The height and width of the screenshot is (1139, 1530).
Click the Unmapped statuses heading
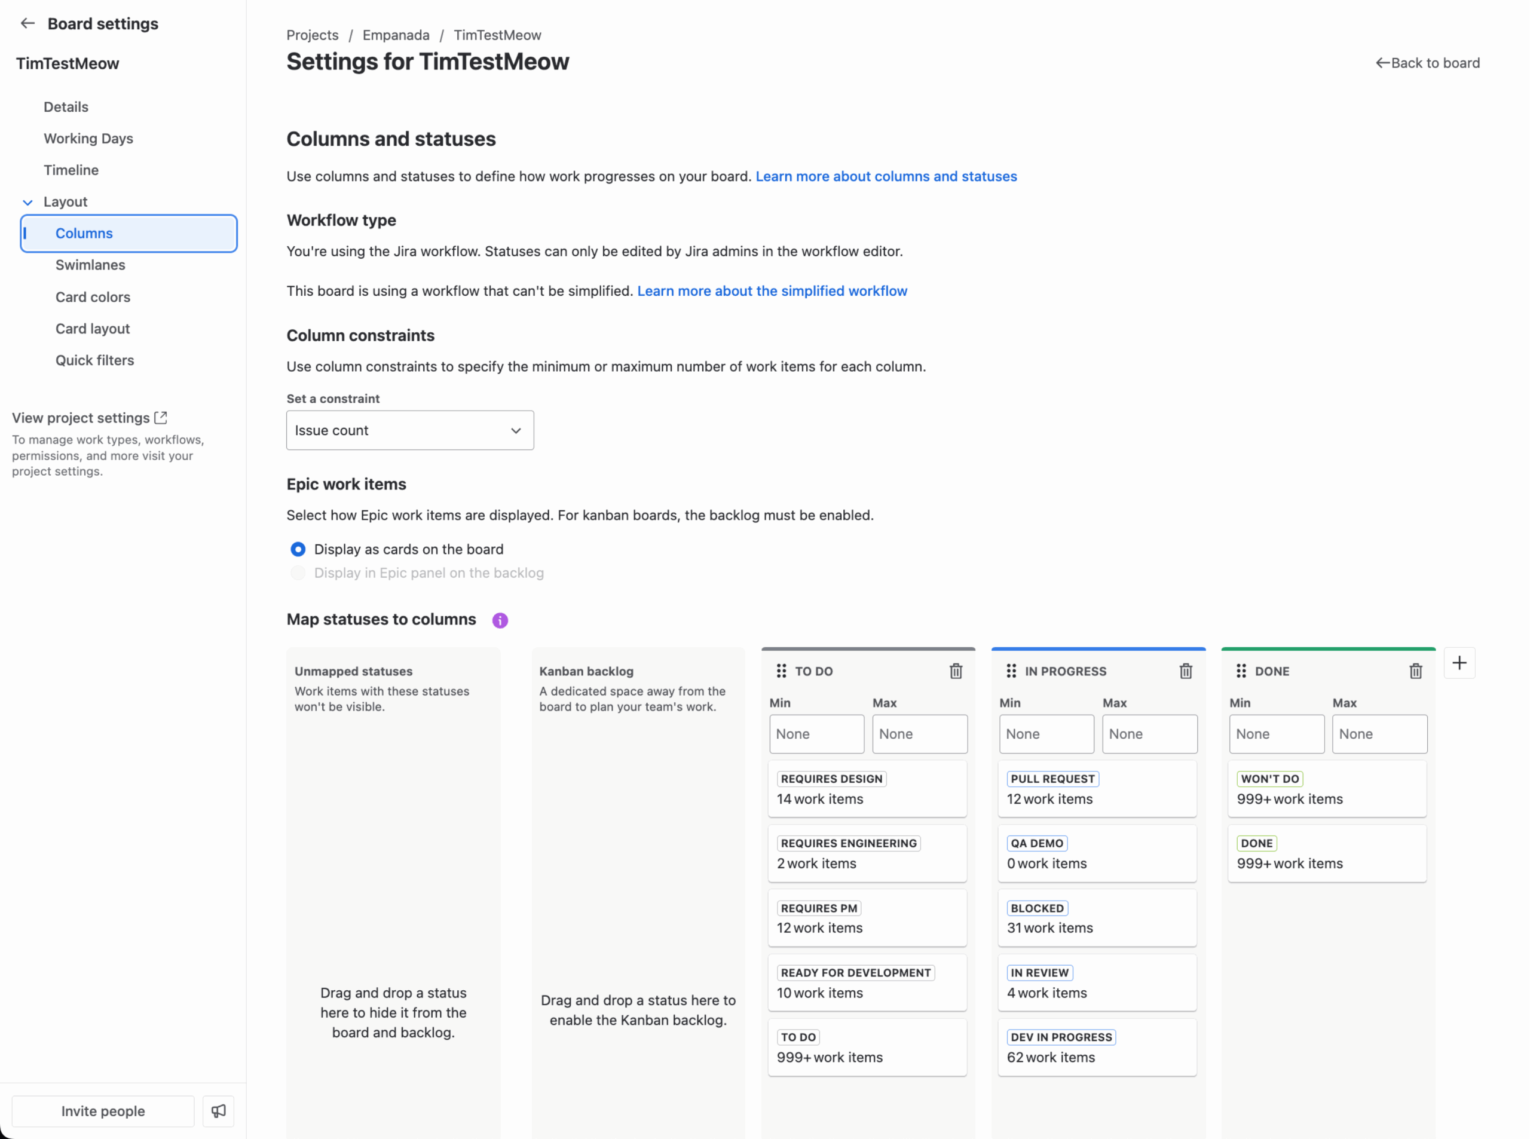[354, 672]
